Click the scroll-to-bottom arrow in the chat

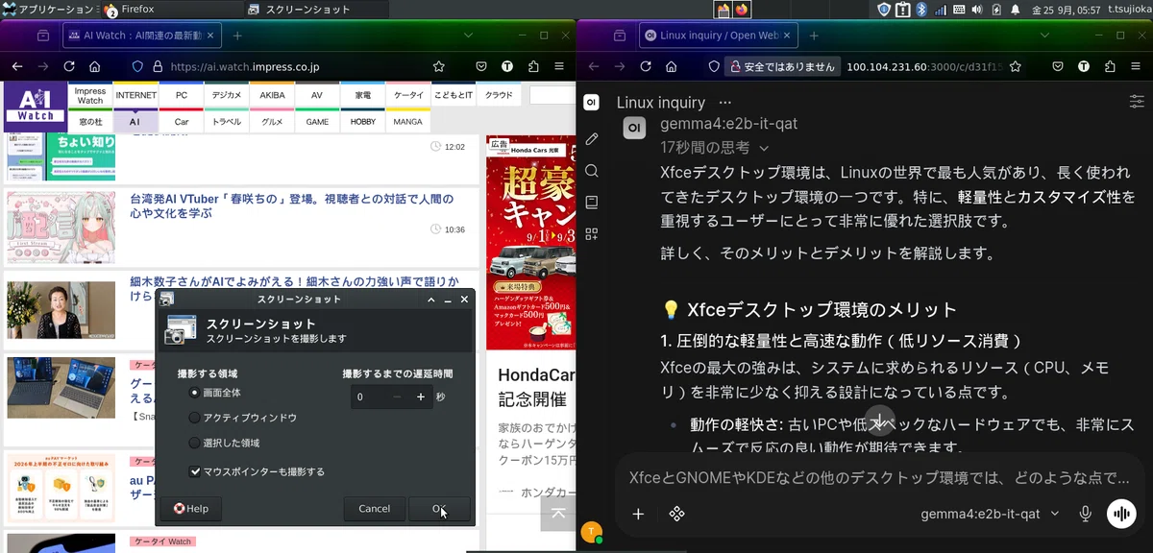tap(879, 420)
